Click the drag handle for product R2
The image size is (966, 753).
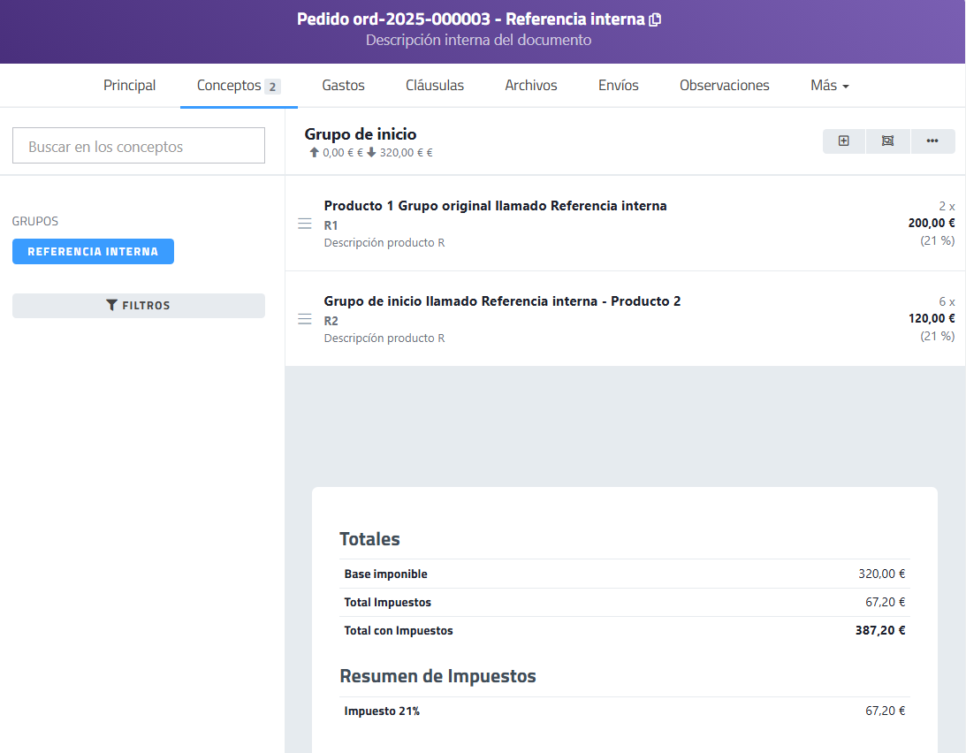(305, 319)
